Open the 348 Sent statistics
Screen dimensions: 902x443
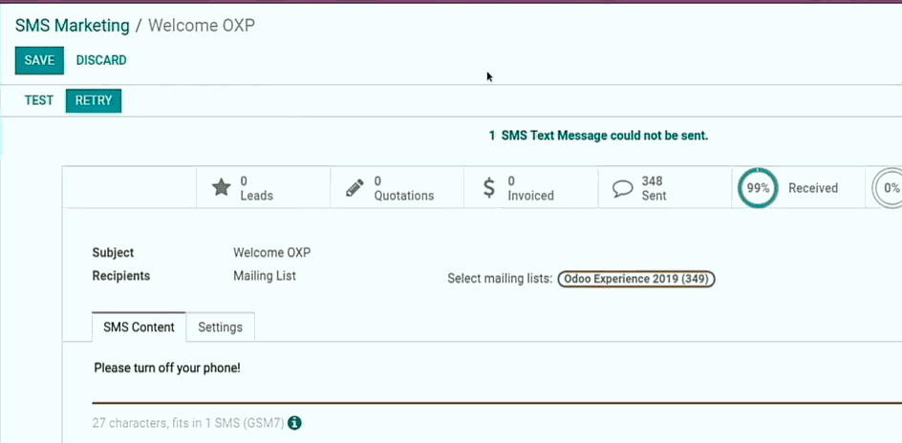pos(654,188)
